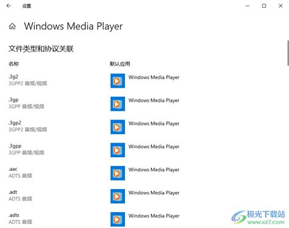289x228 pixels.
Task: Select the .3g2 file extension text
Action: 13,77
